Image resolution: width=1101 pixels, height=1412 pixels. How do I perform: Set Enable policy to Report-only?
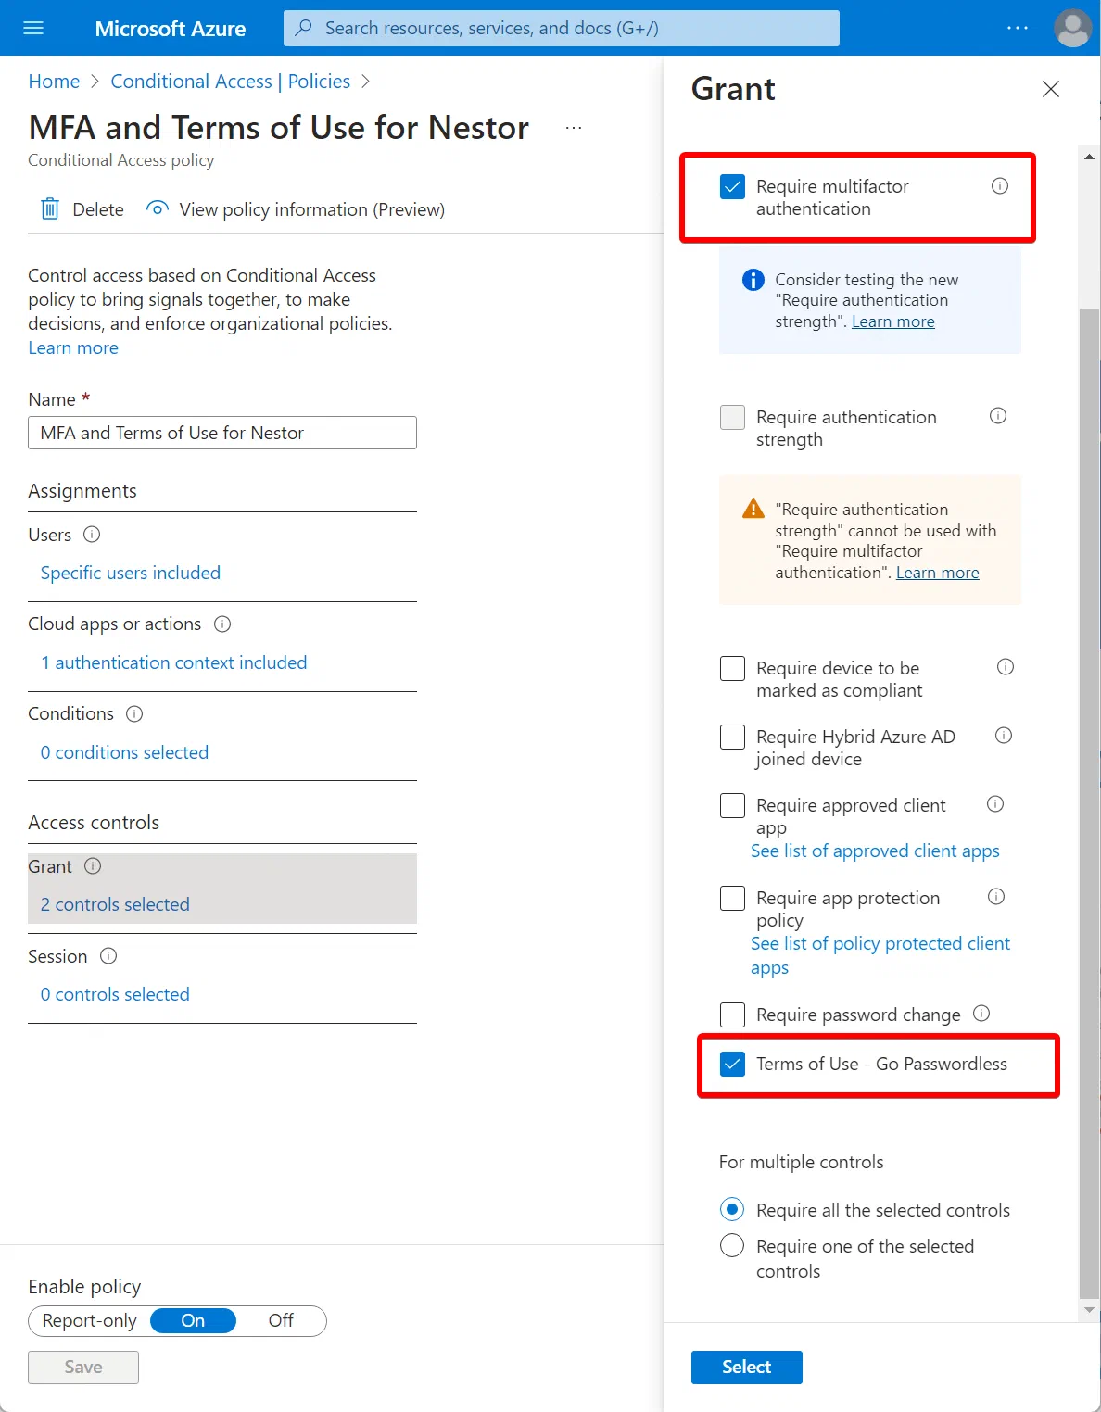point(90,1320)
